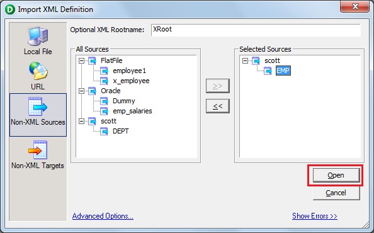Click the >> add source button
Viewport: 374px width, 233px height.
click(x=218, y=86)
